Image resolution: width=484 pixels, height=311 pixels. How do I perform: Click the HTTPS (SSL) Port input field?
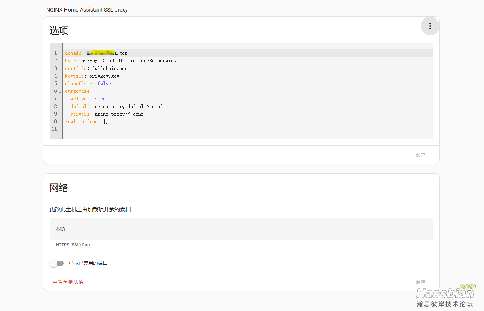tap(241, 229)
